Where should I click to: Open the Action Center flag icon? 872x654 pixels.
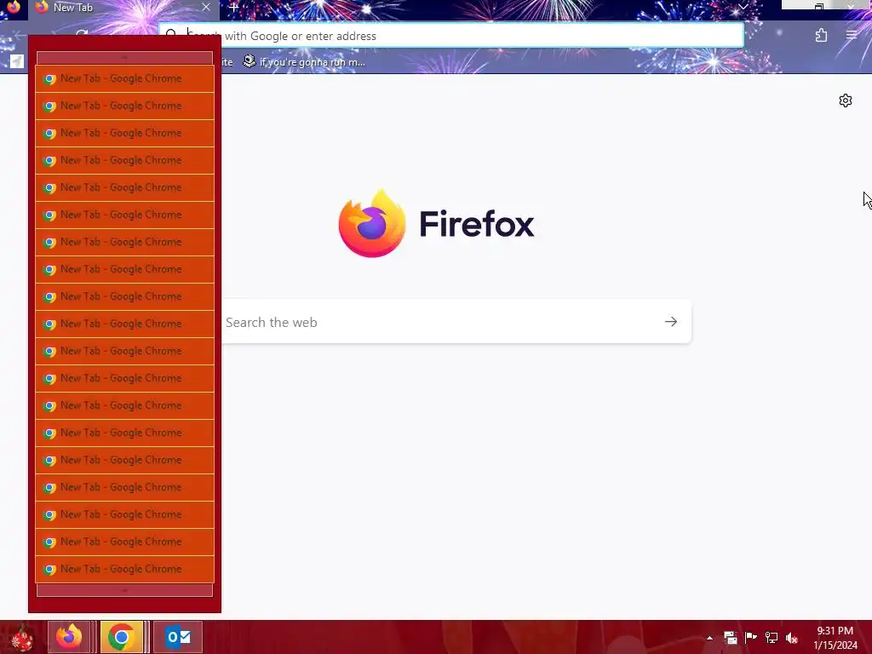pos(751,638)
